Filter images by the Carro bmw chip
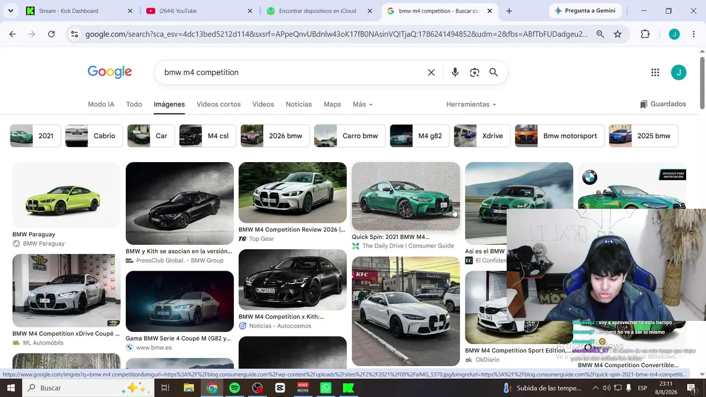This screenshot has height=397, width=706. pyautogui.click(x=350, y=136)
